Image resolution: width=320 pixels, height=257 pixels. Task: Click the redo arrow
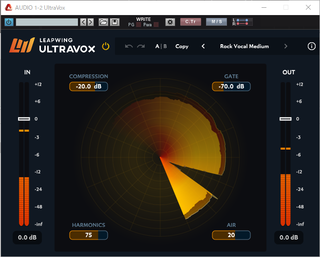(x=141, y=46)
